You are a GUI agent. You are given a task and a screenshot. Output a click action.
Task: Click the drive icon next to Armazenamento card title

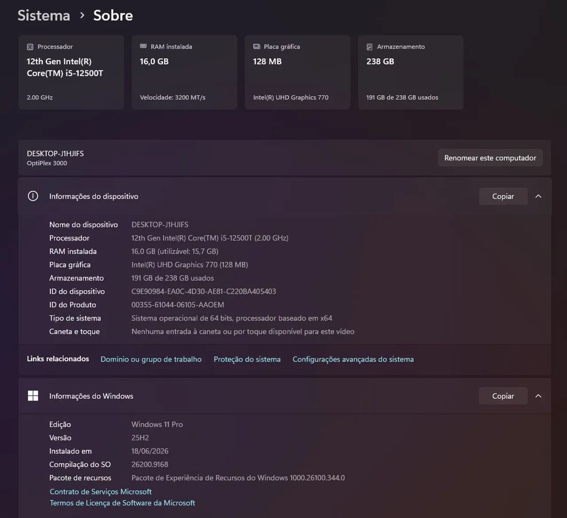point(369,47)
